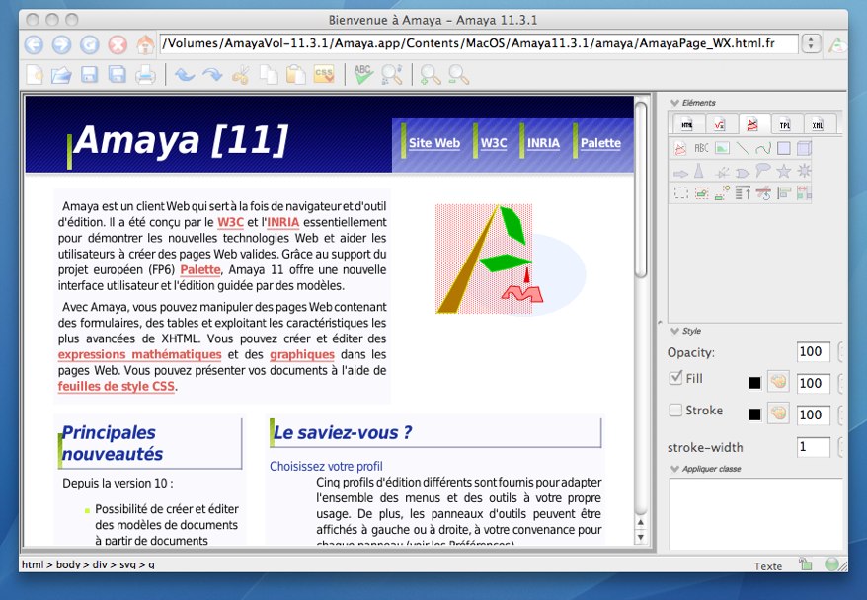Image resolution: width=867 pixels, height=600 pixels.
Task: Create a new document from the toolbar
Action: (x=35, y=74)
